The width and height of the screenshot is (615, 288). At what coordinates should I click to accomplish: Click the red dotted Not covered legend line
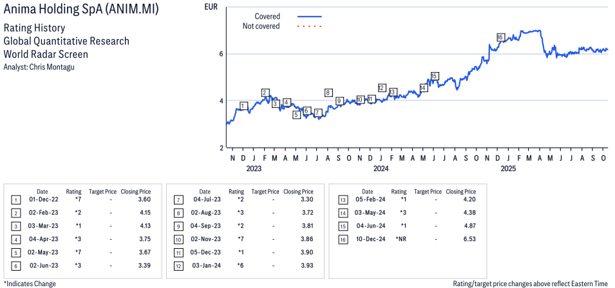[310, 26]
